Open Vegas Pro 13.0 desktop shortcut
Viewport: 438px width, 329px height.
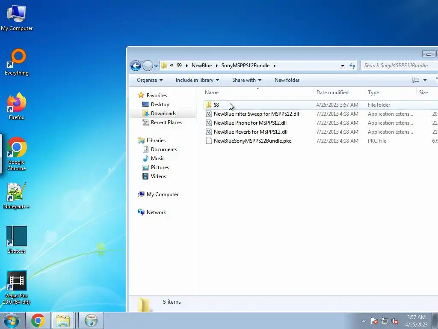(x=17, y=288)
